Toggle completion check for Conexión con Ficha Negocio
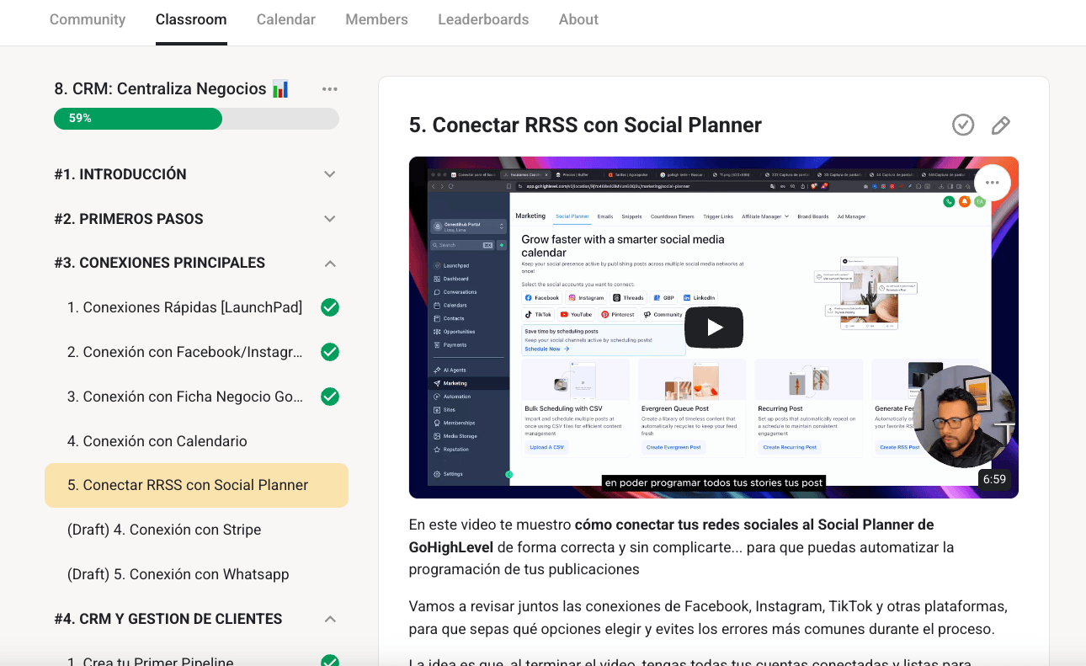The image size is (1086, 666). (x=330, y=397)
